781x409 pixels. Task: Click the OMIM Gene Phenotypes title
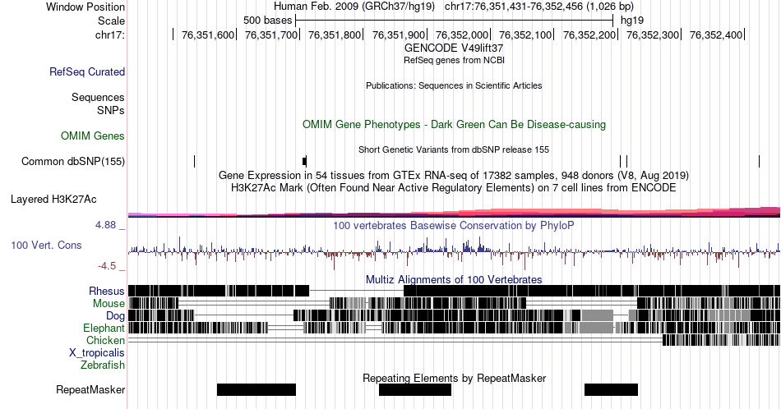pyautogui.click(x=454, y=124)
